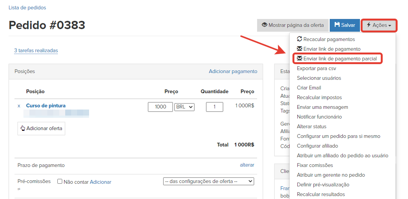This screenshot has width=408, height=199.
Task: Open the 3 tarefas realizadas link
Action: coord(36,51)
